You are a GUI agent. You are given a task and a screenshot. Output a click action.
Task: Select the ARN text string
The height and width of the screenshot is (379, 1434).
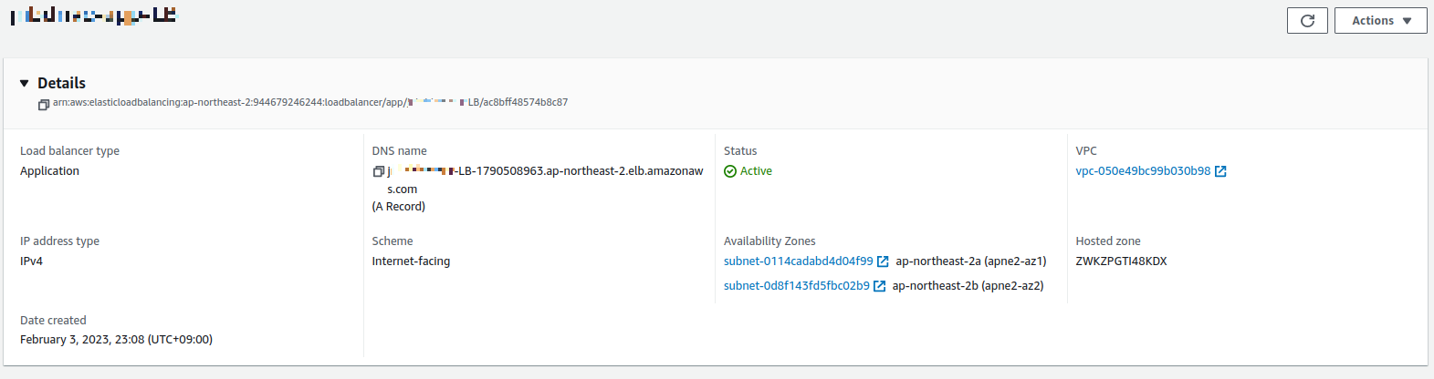310,103
